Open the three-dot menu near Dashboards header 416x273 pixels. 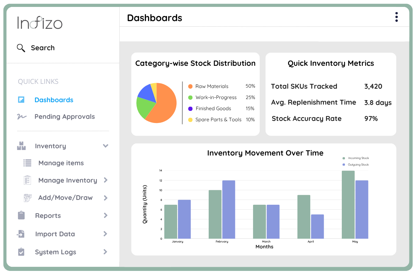point(396,17)
